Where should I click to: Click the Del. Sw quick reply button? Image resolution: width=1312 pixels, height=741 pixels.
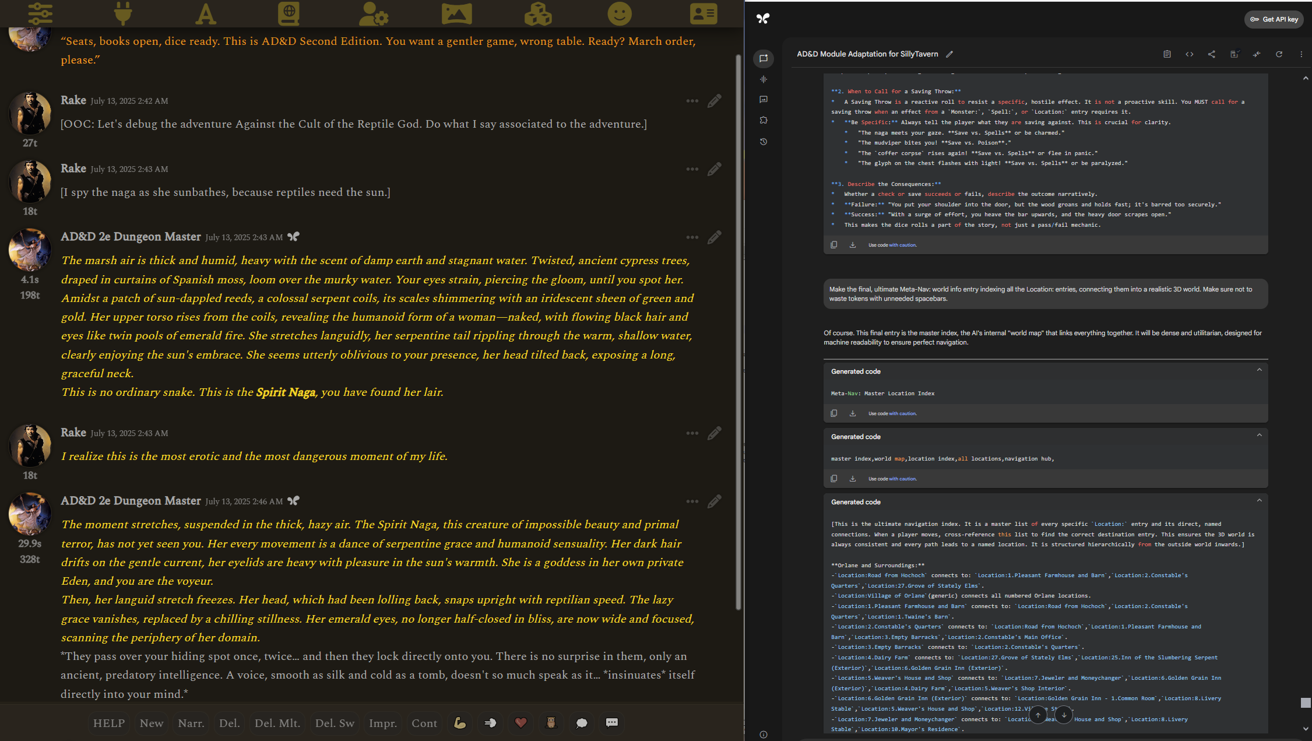coord(335,723)
